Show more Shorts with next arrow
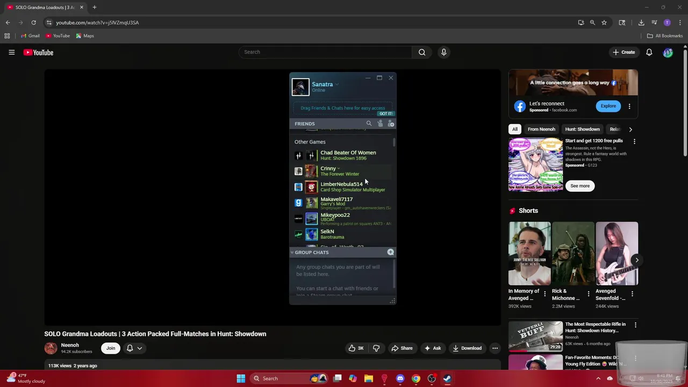688x387 pixels. click(x=636, y=260)
